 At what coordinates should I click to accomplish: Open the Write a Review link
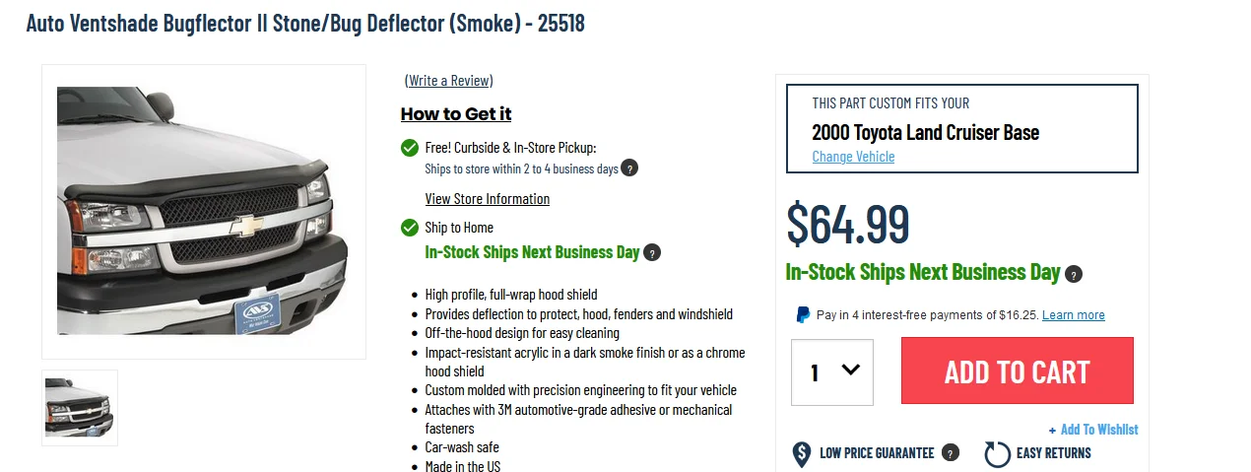(x=449, y=81)
